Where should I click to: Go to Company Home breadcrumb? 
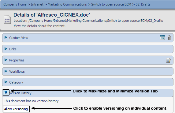(15, 4)
